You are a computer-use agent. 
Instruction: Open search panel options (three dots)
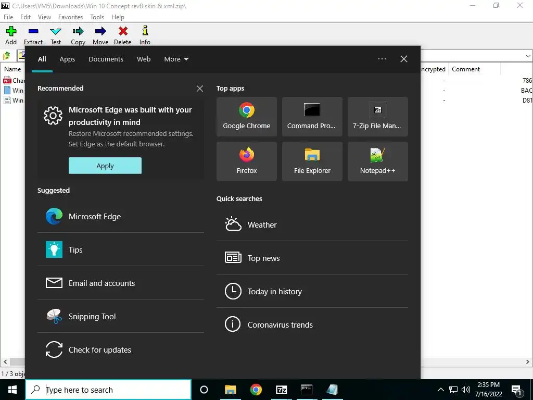[382, 59]
